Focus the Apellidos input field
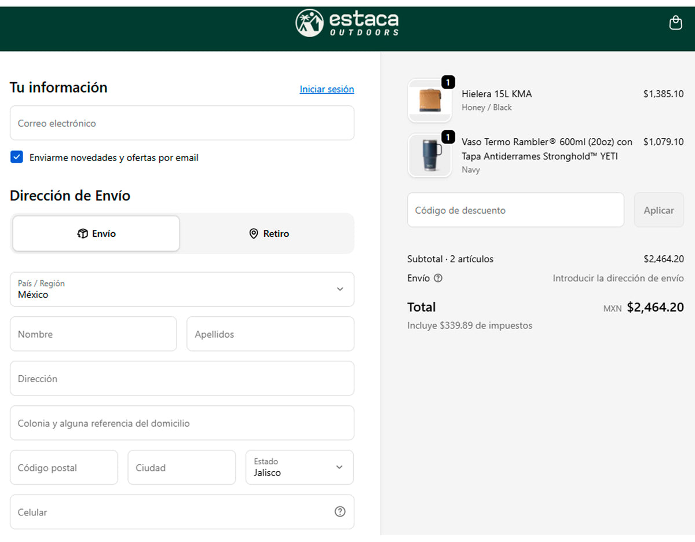 coord(270,334)
